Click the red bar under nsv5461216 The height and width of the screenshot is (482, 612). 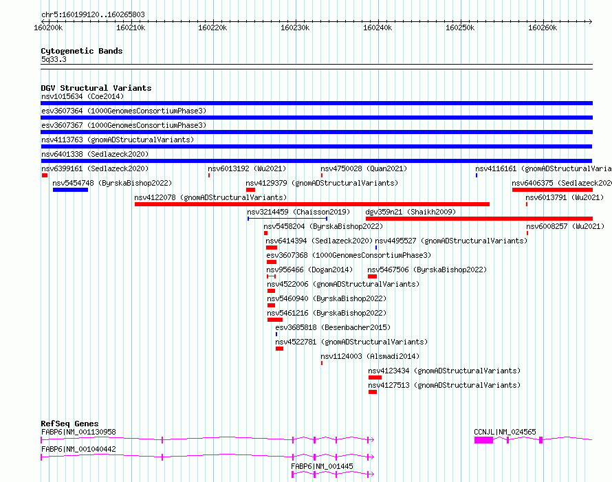[x=275, y=320]
